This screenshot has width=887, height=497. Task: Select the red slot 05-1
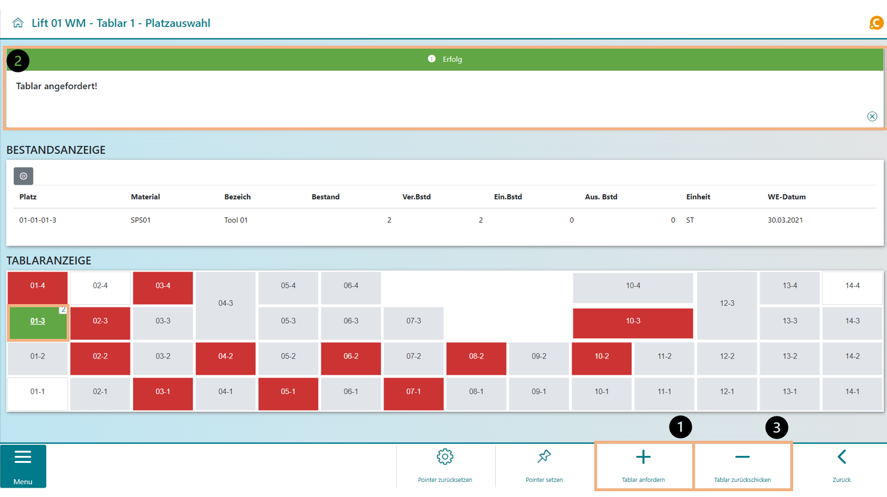click(288, 392)
